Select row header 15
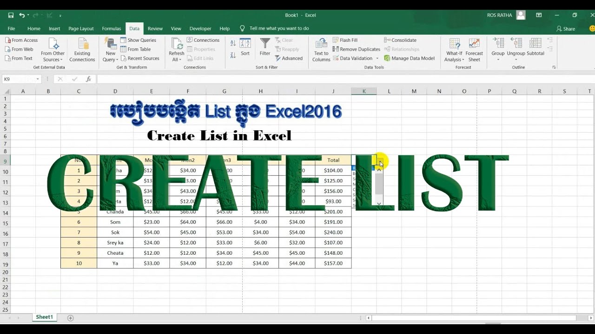Image resolution: width=595 pixels, height=334 pixels. point(6,223)
